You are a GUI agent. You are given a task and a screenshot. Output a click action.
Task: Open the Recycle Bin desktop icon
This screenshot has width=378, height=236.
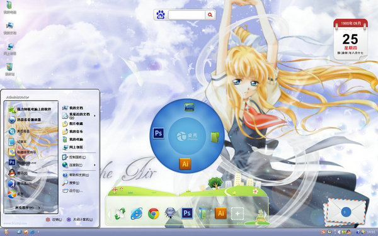point(9,69)
